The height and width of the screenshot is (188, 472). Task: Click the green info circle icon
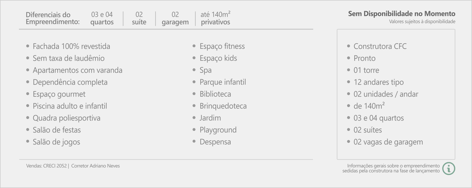click(x=449, y=168)
